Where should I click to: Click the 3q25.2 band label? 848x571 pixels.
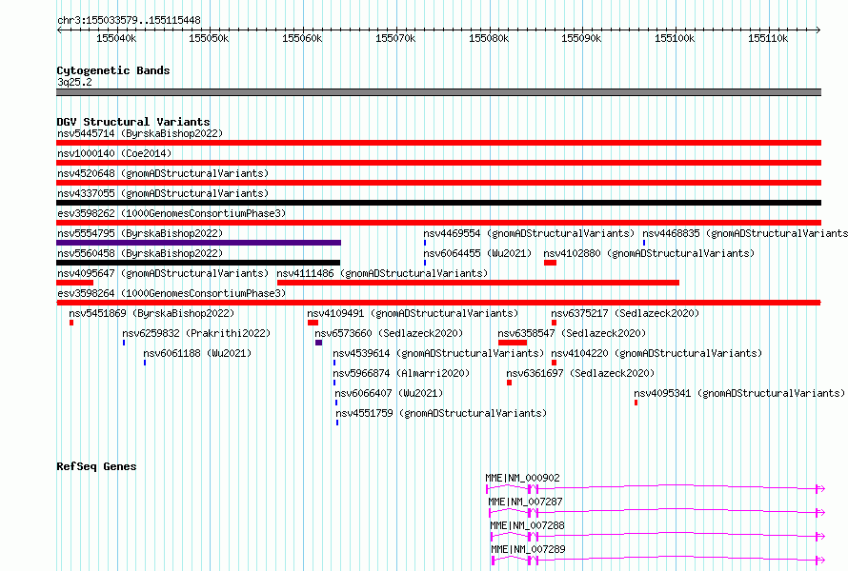(x=74, y=82)
